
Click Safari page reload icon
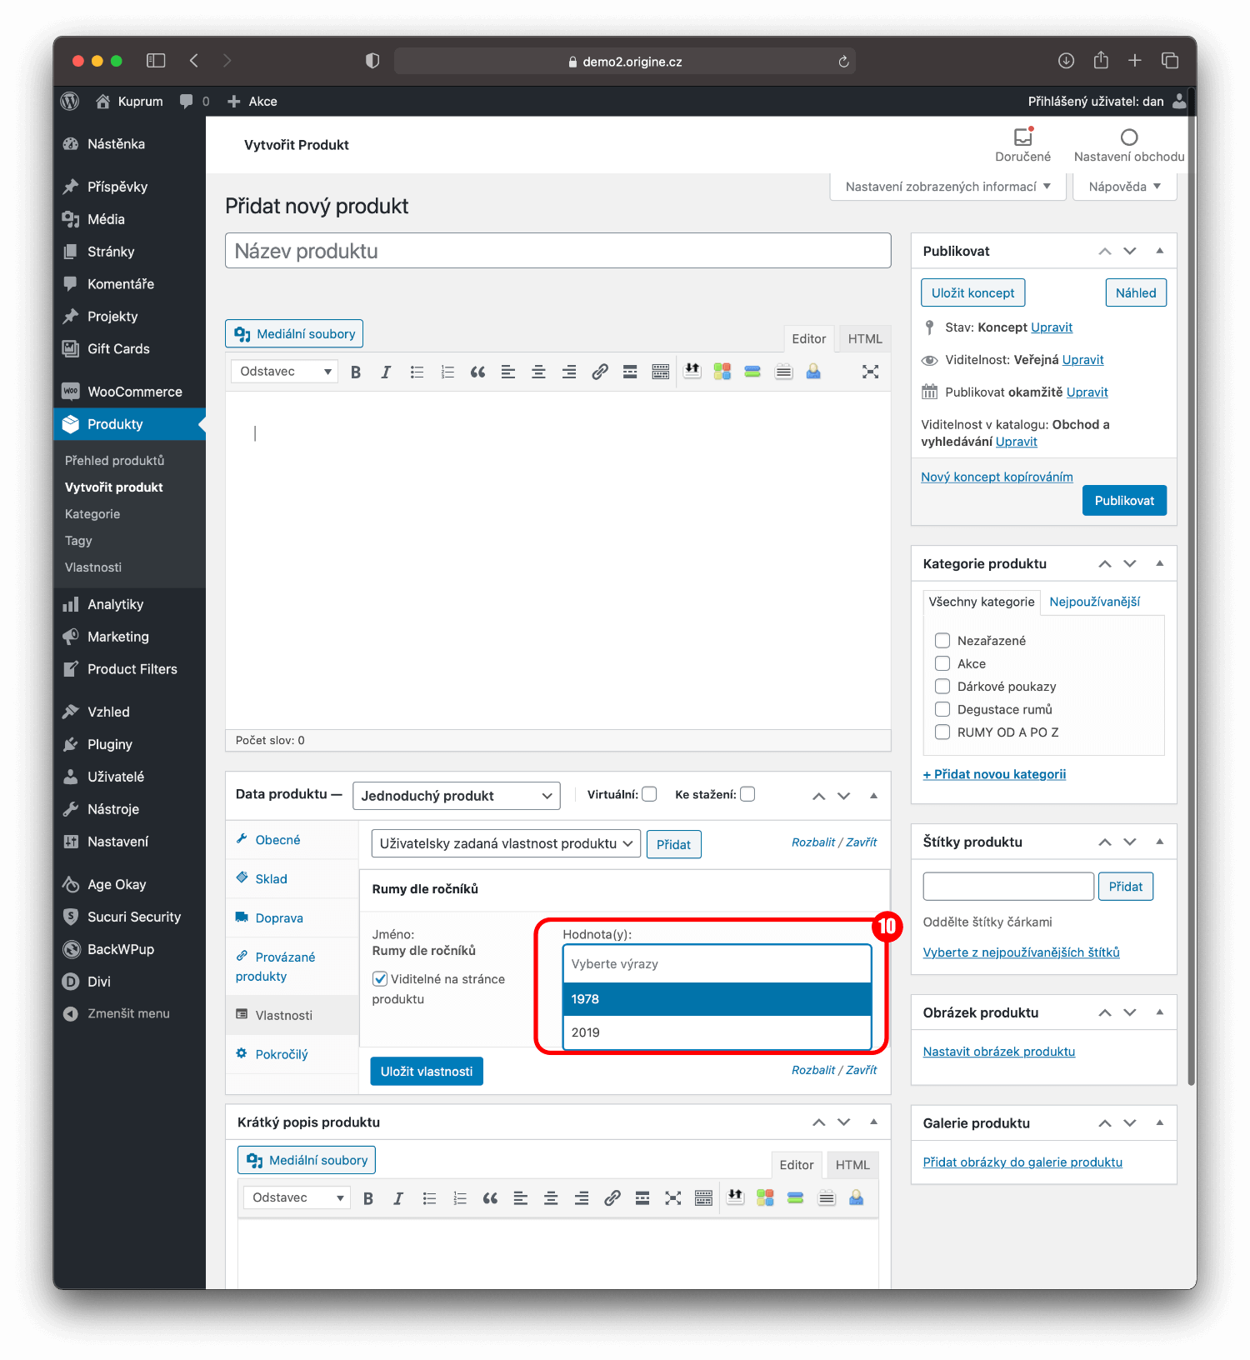coord(843,62)
